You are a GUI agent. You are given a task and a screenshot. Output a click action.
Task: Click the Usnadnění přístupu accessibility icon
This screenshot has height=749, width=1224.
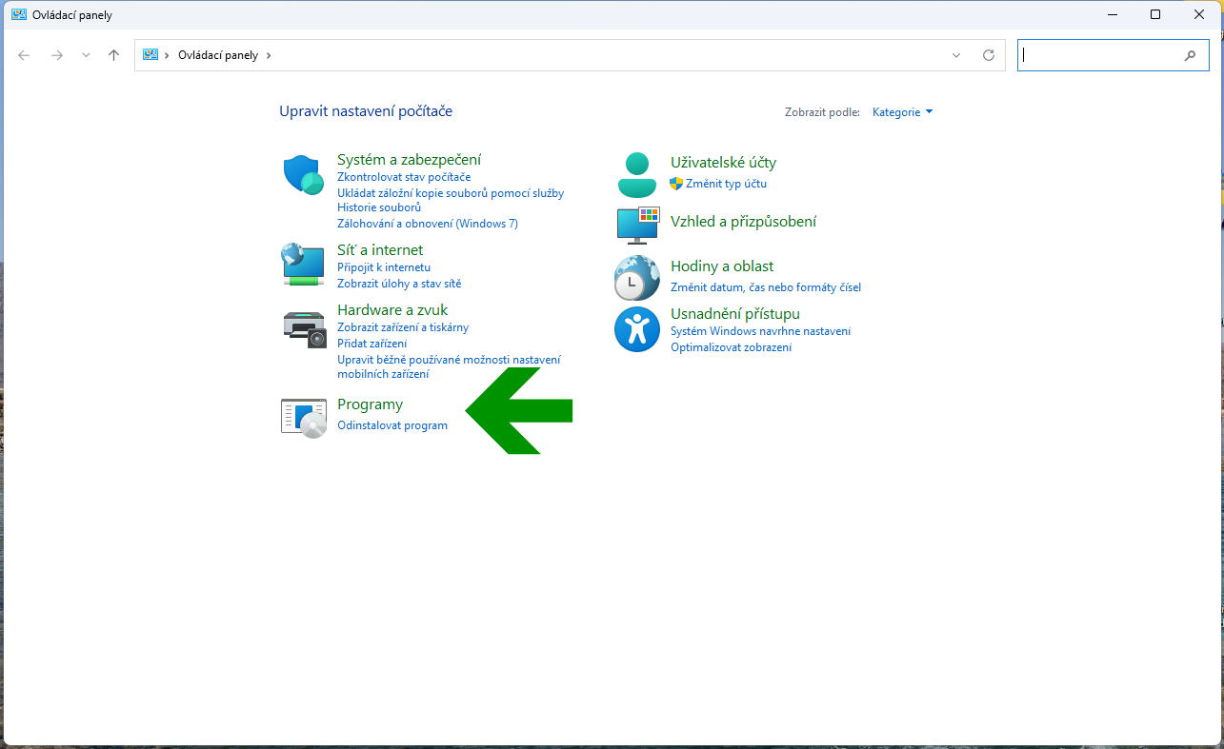pos(637,329)
